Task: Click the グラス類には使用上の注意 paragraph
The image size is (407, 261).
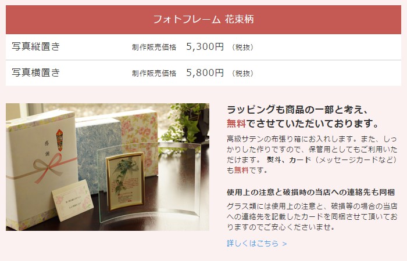Action: 312,216
